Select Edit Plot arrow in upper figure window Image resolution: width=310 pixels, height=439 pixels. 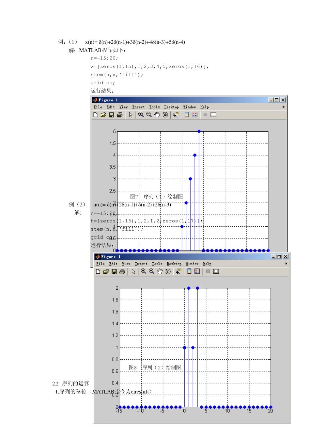131,115
